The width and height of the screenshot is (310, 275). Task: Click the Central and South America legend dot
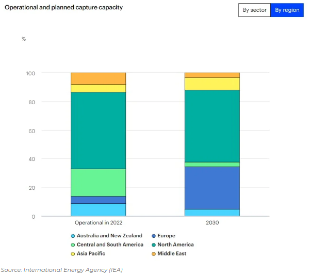tap(73, 245)
